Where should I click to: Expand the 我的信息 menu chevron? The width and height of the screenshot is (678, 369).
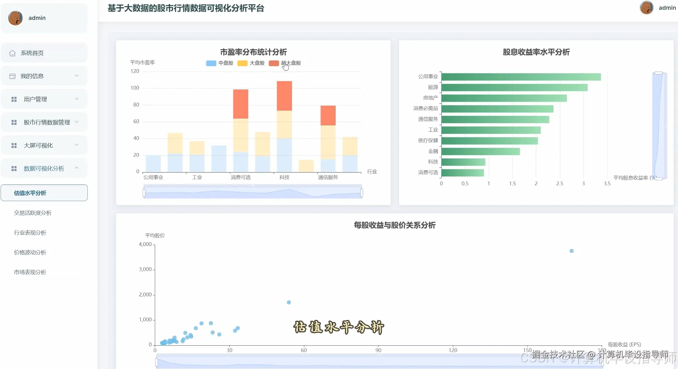click(x=76, y=76)
